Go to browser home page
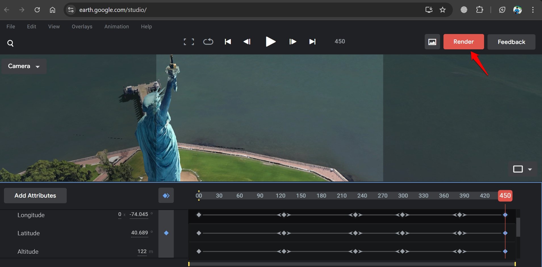The width and height of the screenshot is (542, 267). 53,10
